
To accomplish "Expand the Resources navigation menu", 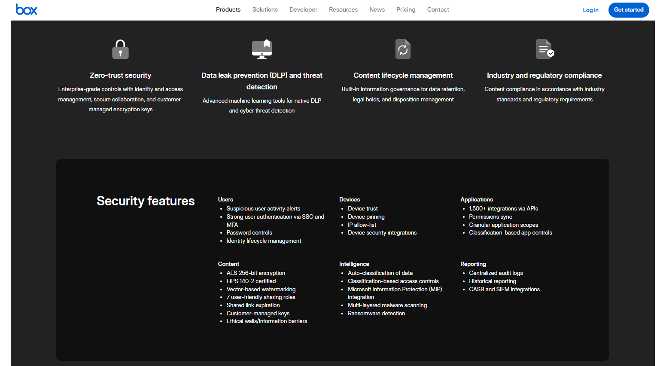I will (x=343, y=9).
